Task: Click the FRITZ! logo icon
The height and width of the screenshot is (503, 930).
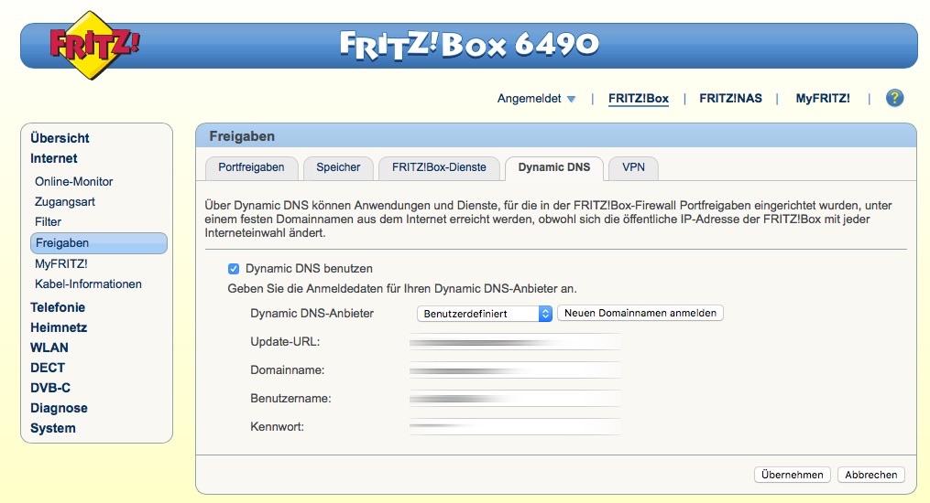Action: point(94,46)
